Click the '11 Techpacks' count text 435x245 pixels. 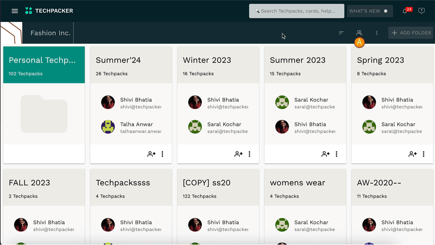click(372, 196)
